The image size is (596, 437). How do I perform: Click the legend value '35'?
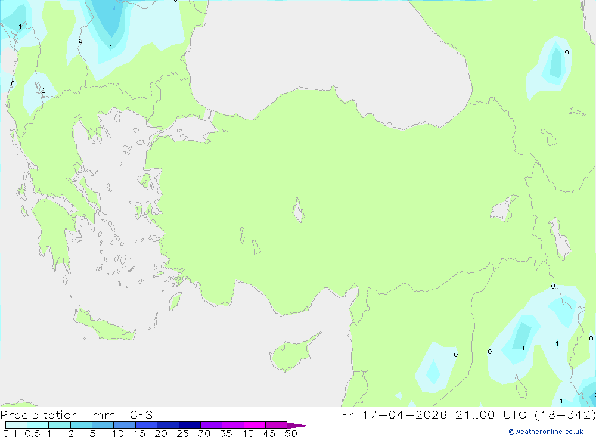pyautogui.click(x=226, y=433)
